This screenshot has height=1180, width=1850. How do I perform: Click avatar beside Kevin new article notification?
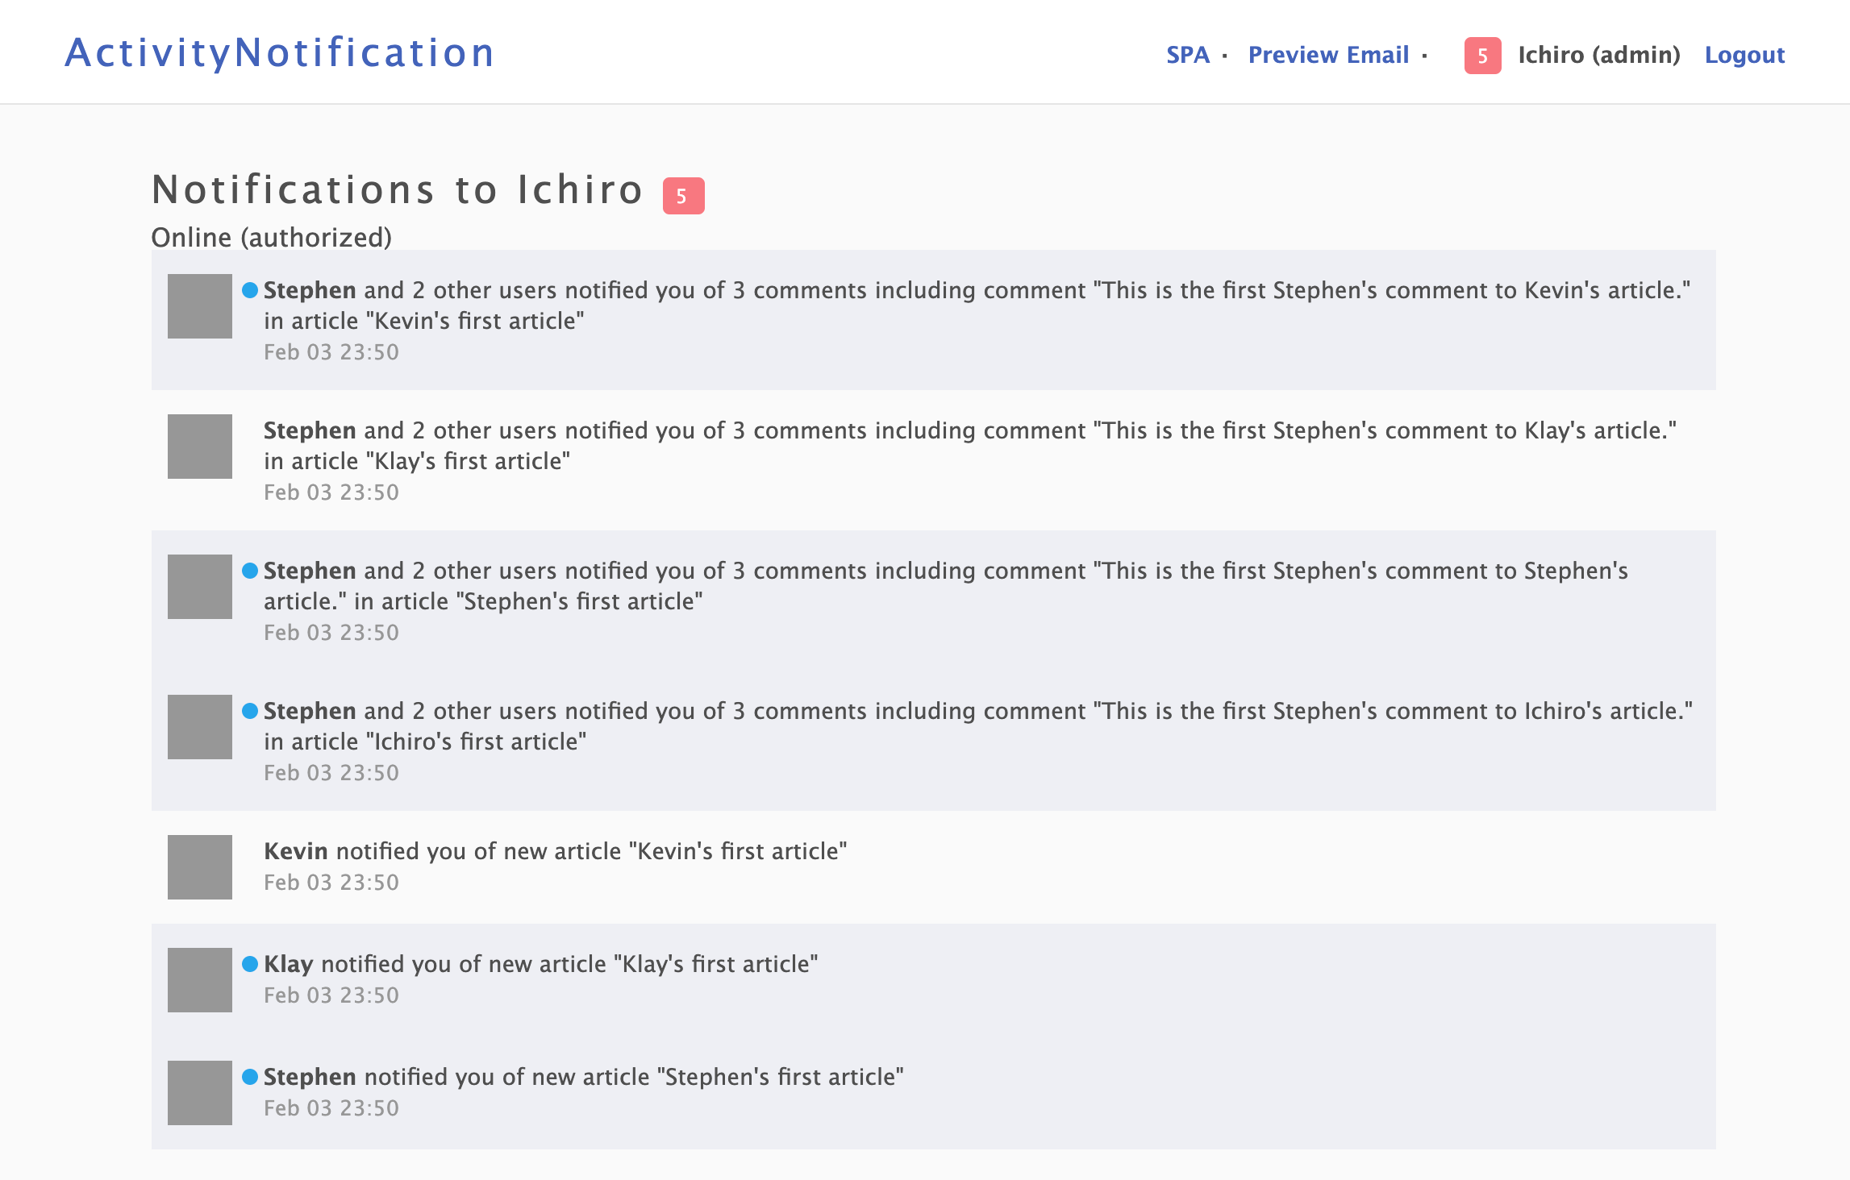click(199, 867)
